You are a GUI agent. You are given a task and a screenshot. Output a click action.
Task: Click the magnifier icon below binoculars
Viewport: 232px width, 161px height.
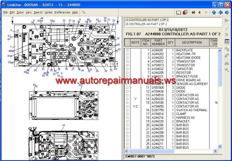pyautogui.click(x=227, y=70)
